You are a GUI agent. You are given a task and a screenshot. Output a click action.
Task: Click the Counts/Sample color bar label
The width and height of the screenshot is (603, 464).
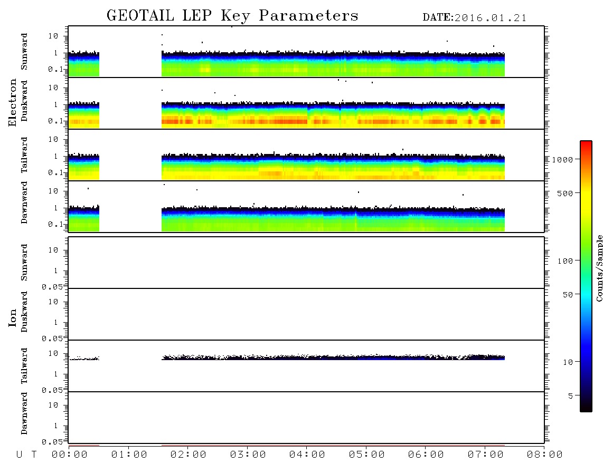tap(599, 268)
